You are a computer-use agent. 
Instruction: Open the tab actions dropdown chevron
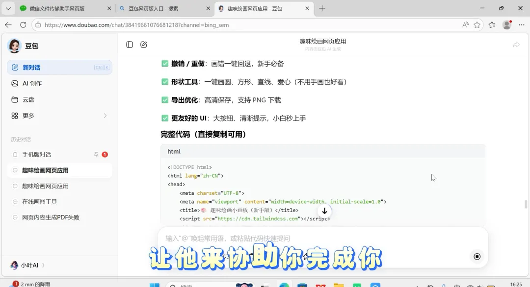click(8, 8)
